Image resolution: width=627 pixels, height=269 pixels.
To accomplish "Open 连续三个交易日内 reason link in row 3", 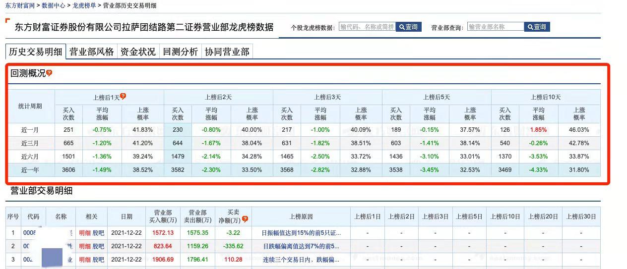I will pos(301,260).
